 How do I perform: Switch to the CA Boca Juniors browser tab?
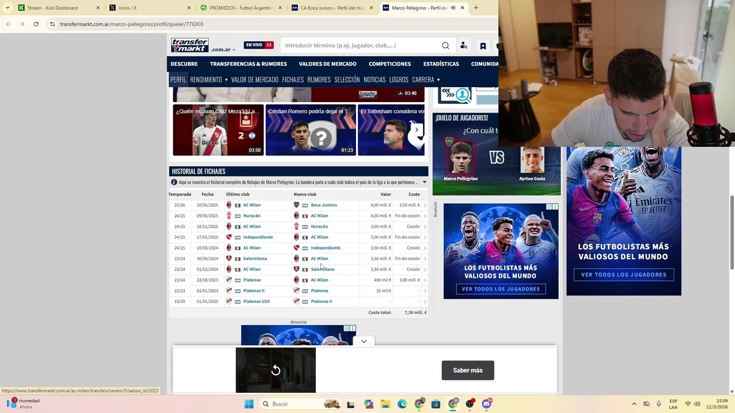(x=332, y=7)
